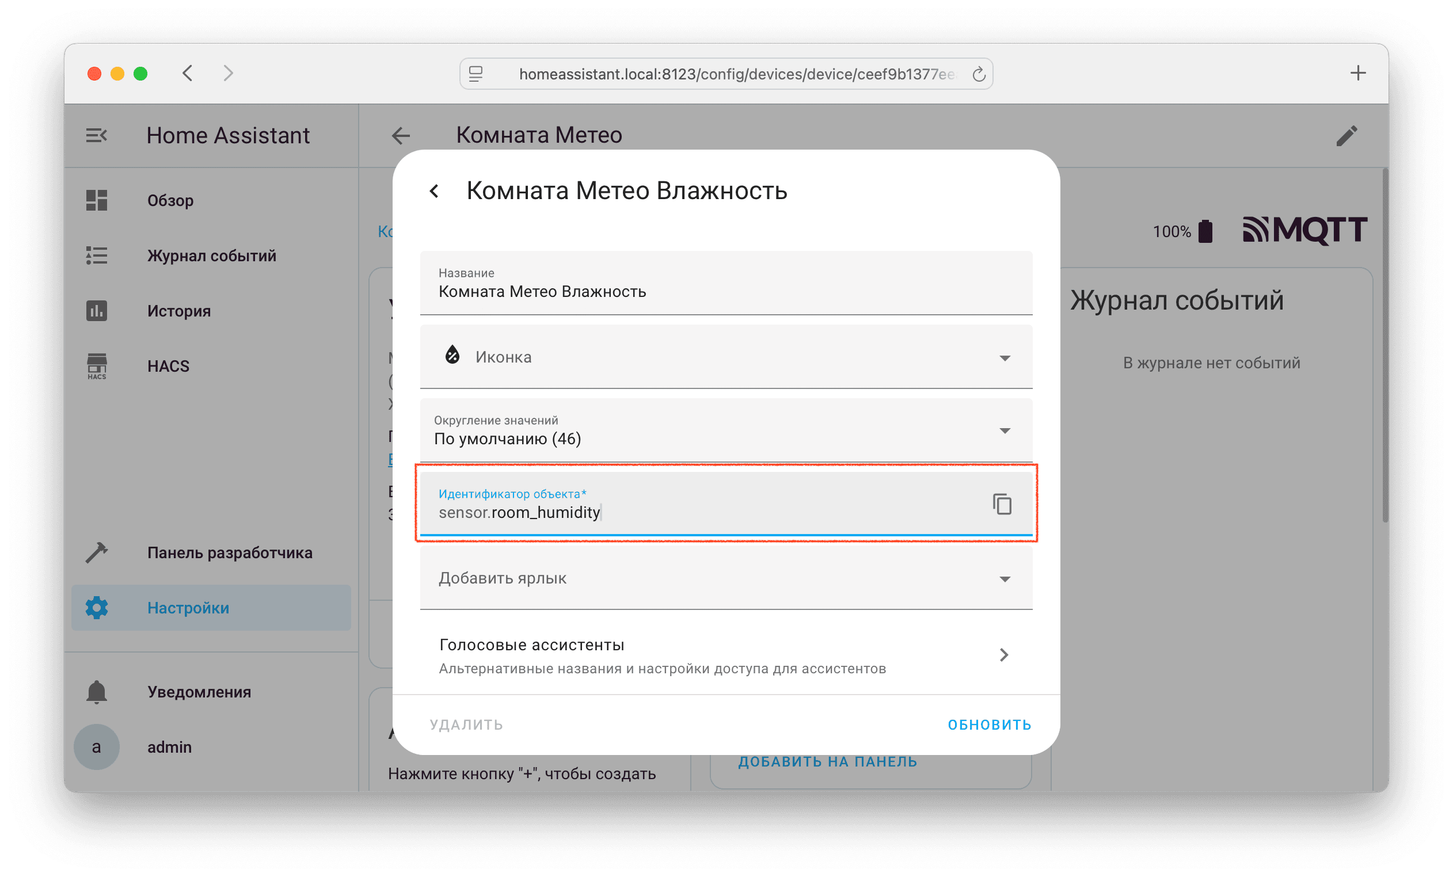
Task: Expand the Добавить ярлык dropdown
Action: click(1005, 579)
